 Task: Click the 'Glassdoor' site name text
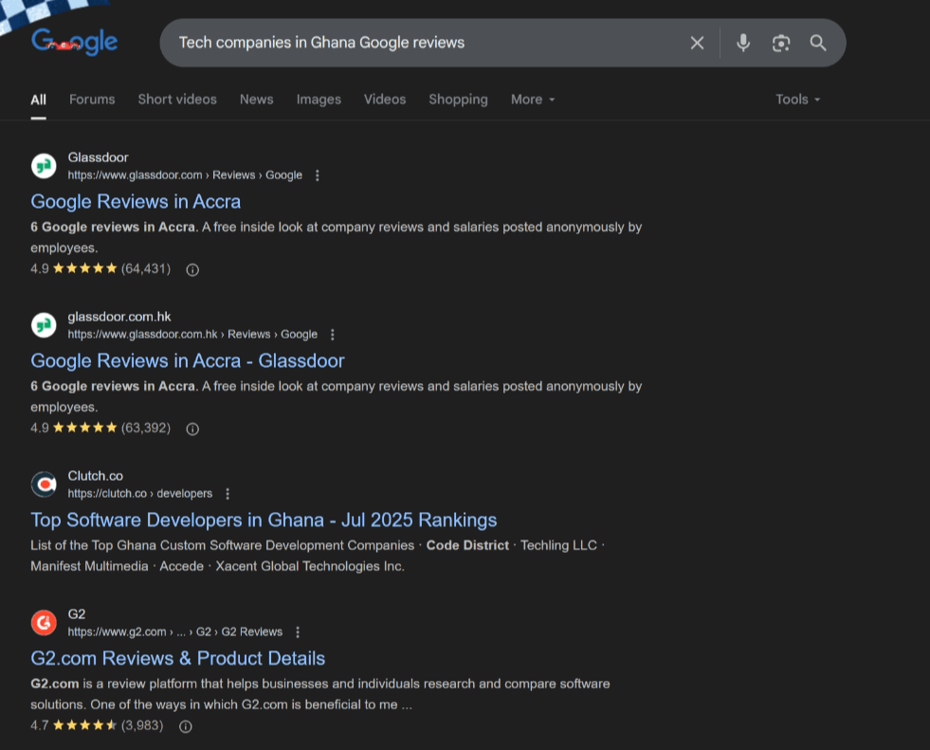tap(98, 157)
